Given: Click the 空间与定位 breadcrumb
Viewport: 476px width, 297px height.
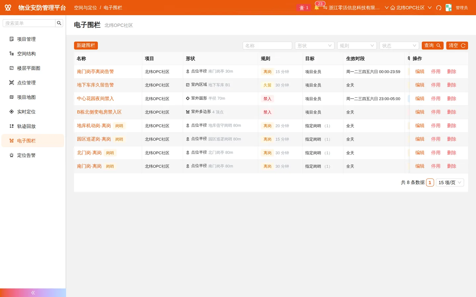Looking at the screenshot, I should pos(85,8).
